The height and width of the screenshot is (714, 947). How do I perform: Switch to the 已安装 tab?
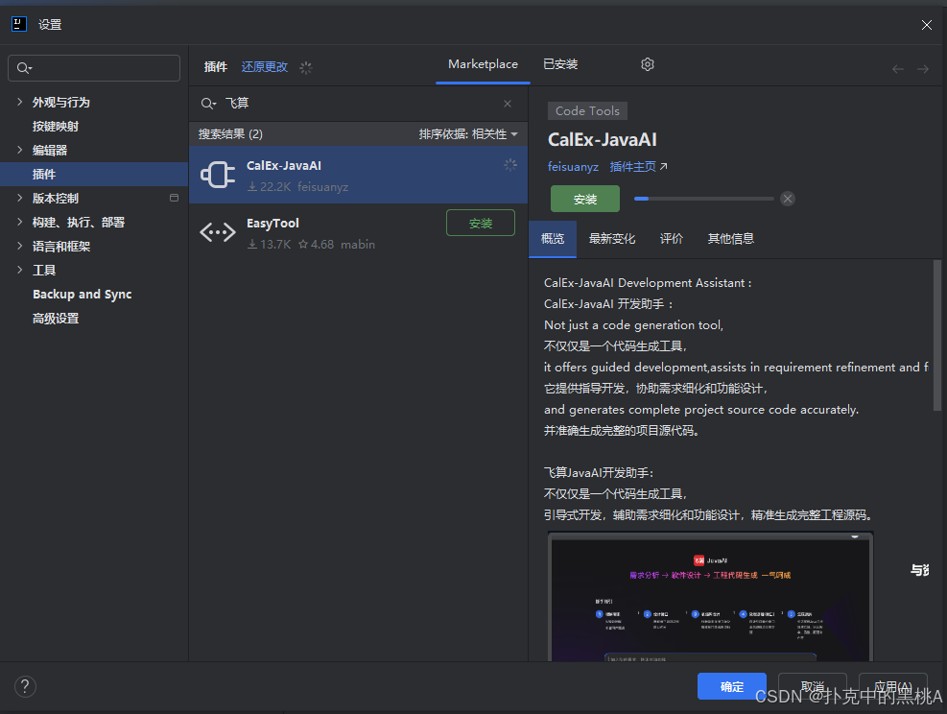pyautogui.click(x=560, y=64)
